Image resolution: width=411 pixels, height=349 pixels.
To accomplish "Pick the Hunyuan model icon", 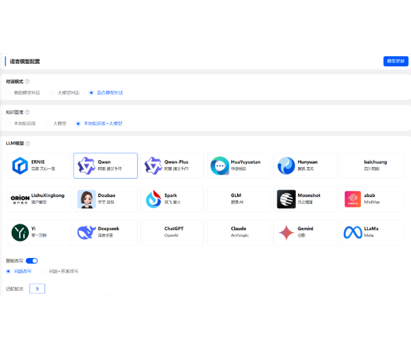I will [x=286, y=166].
